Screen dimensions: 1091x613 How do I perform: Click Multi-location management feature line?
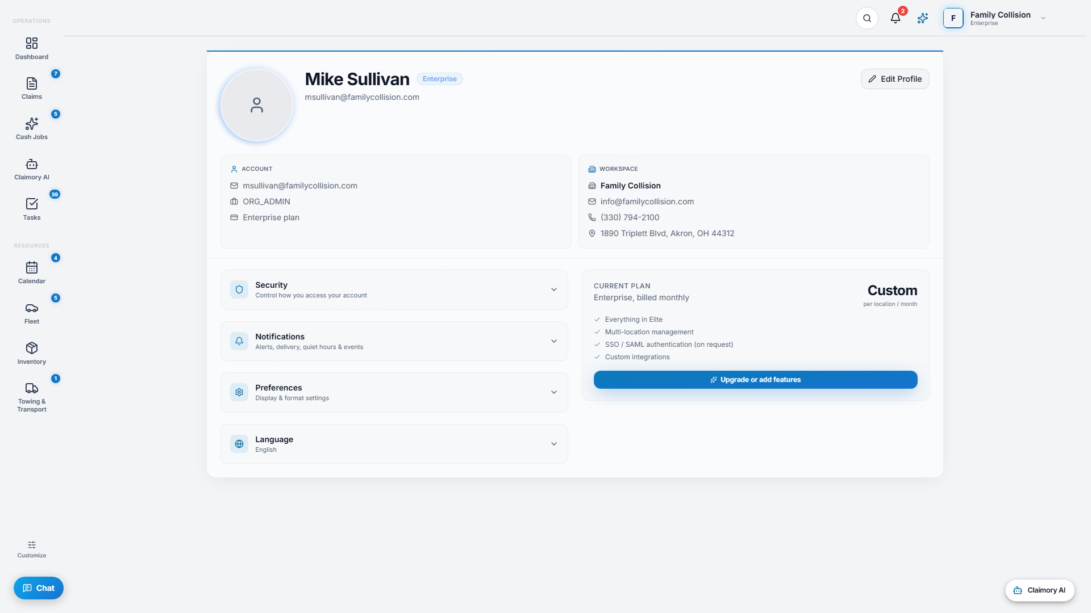[649, 332]
